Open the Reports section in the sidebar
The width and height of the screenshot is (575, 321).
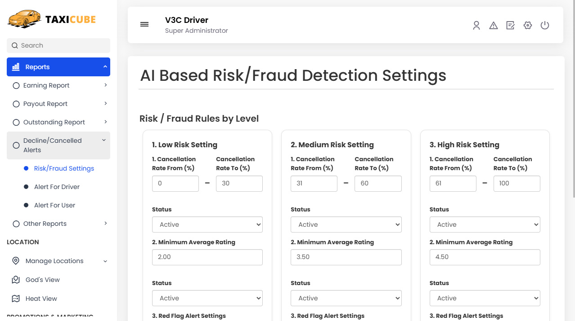[x=37, y=66]
